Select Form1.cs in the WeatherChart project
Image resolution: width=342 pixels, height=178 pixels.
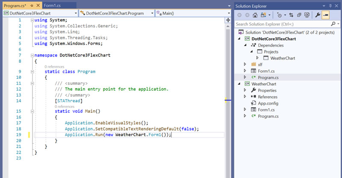pos(266,110)
